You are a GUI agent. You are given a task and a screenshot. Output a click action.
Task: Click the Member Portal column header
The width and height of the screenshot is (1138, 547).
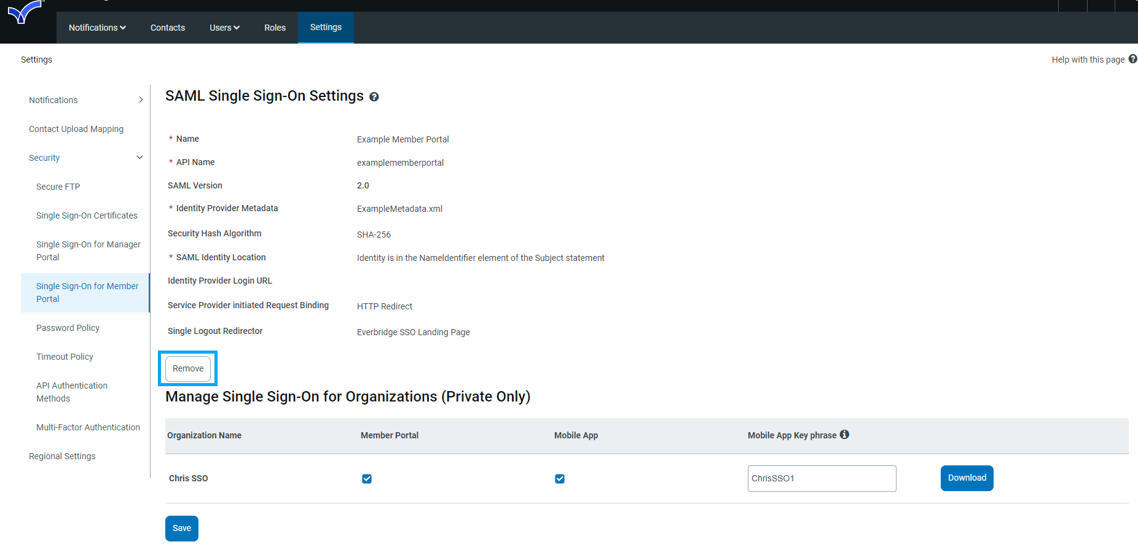390,435
